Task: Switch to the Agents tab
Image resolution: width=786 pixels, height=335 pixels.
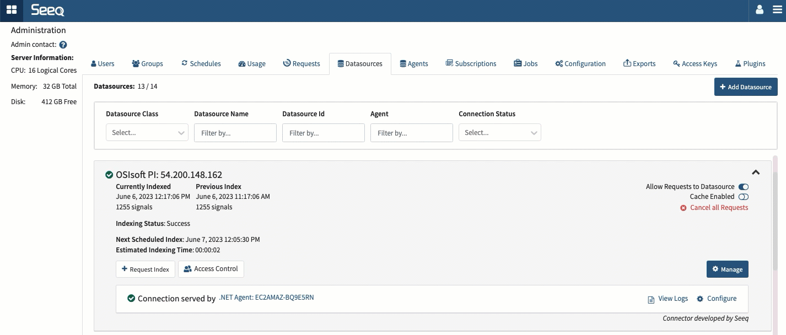Action: coord(414,64)
